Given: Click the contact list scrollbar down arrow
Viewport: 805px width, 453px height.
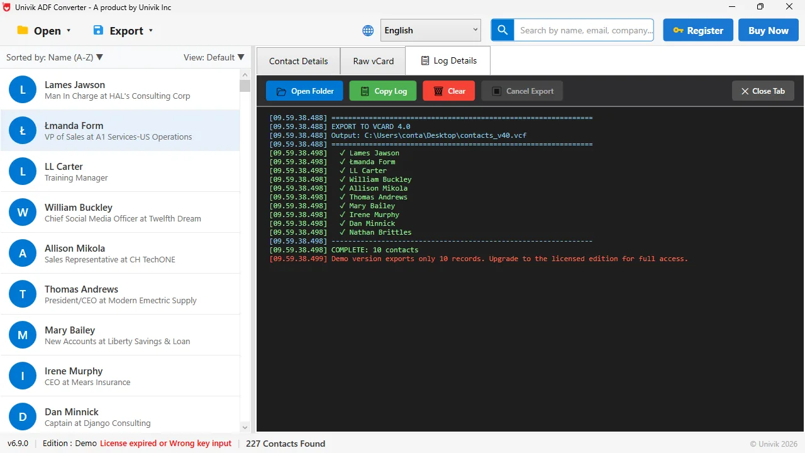Looking at the screenshot, I should pyautogui.click(x=245, y=428).
